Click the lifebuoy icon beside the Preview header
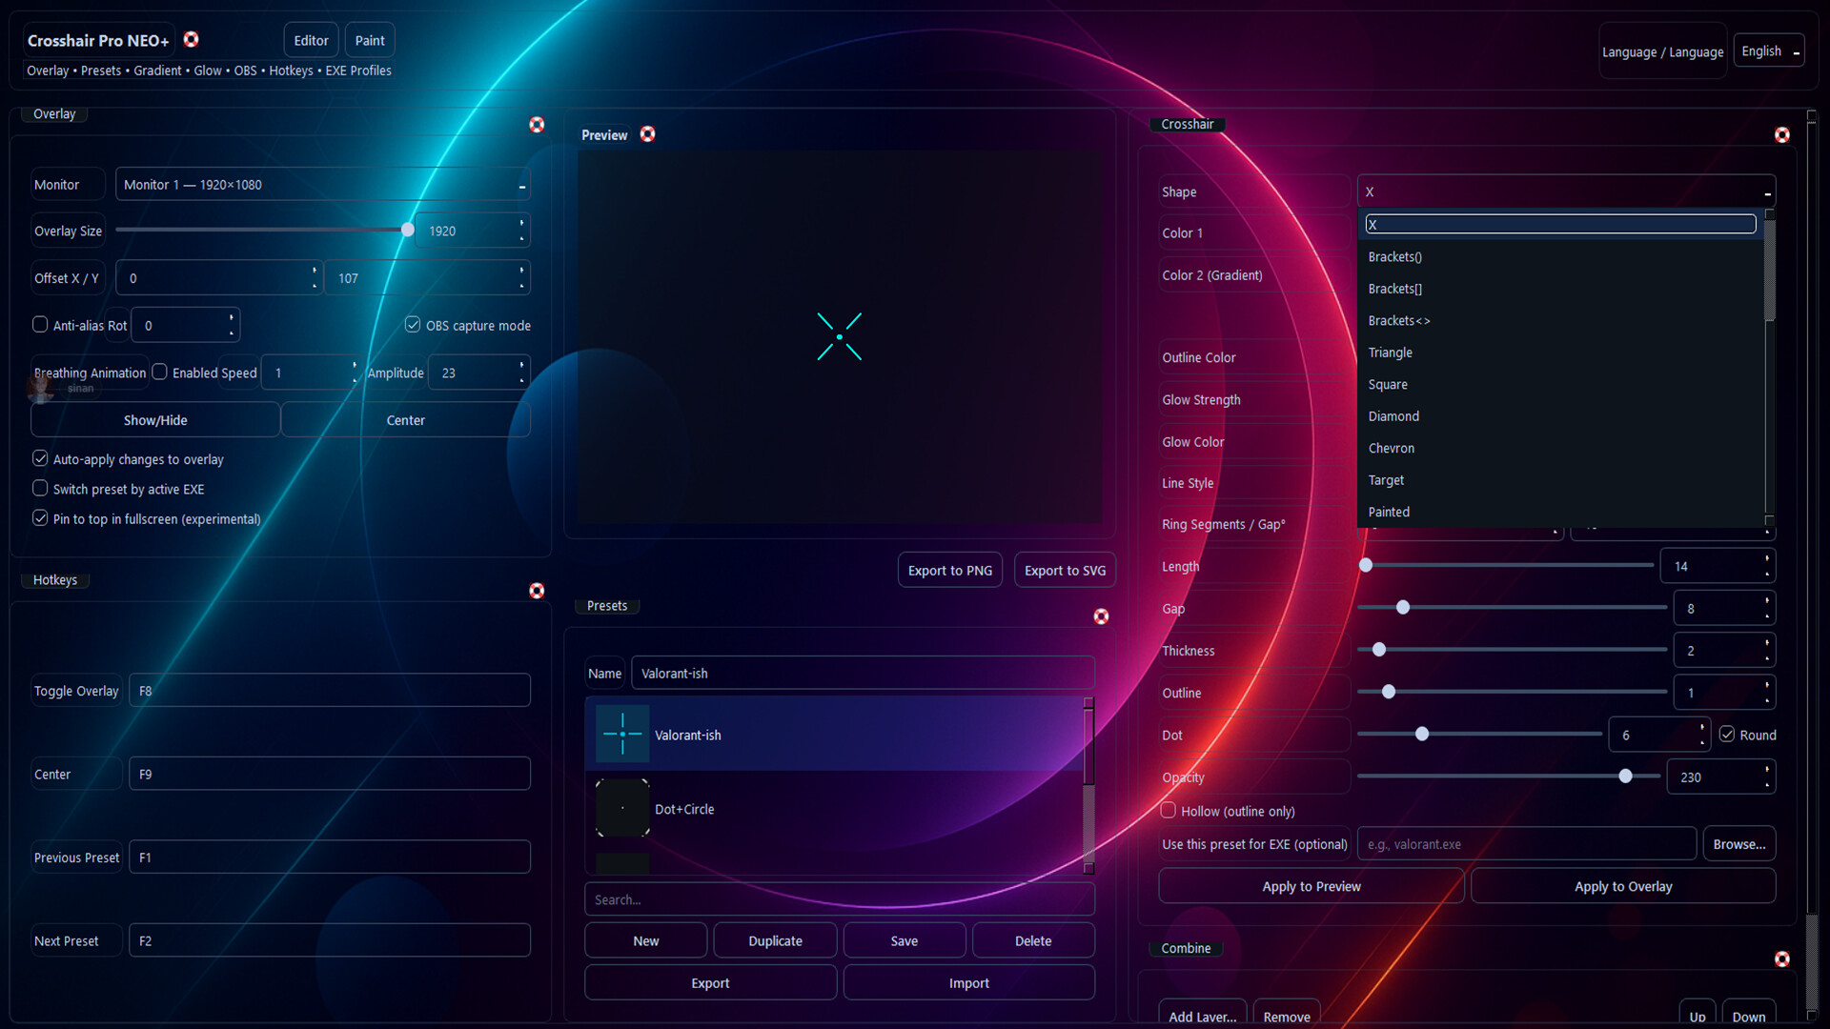1830x1029 pixels. pos(648,134)
